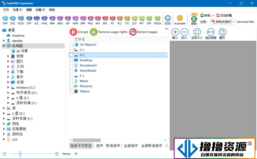Click the Encrypt lock icon
Screen dimensions: 257x159
coord(73,32)
